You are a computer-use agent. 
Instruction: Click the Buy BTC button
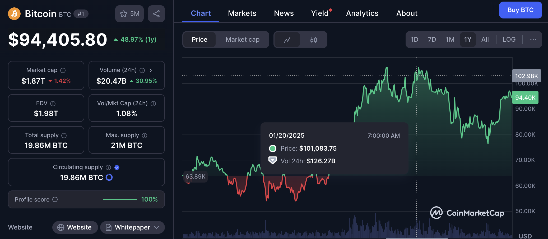[521, 10]
